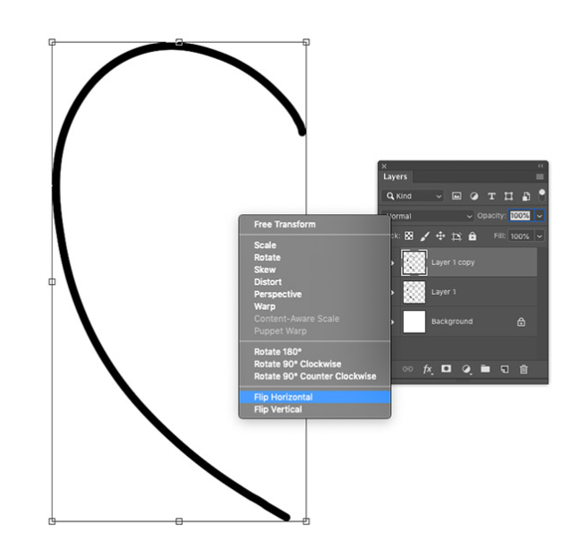Click the top-center transform handle
Screen dimensions: 580x558
click(x=179, y=42)
